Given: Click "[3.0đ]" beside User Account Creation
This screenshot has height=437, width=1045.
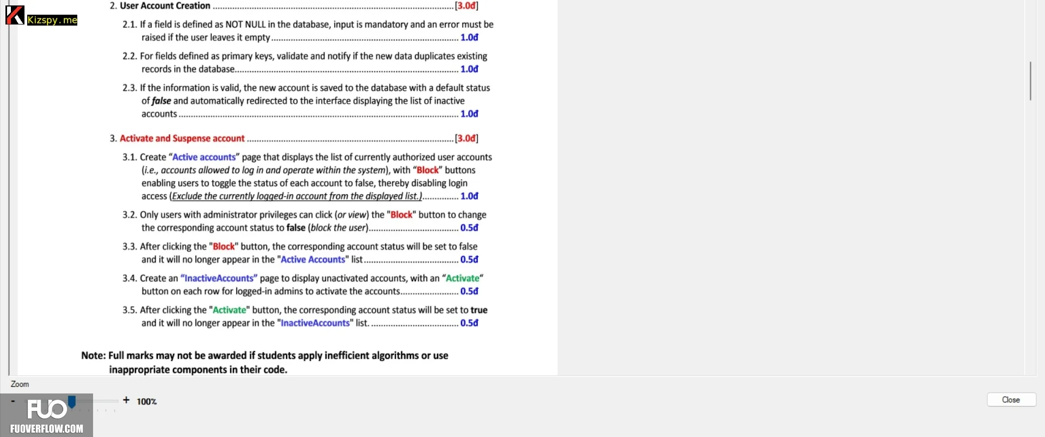Looking at the screenshot, I should click(466, 5).
